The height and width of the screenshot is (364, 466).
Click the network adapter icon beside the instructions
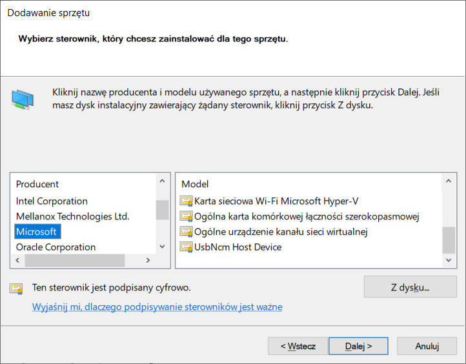(x=23, y=99)
